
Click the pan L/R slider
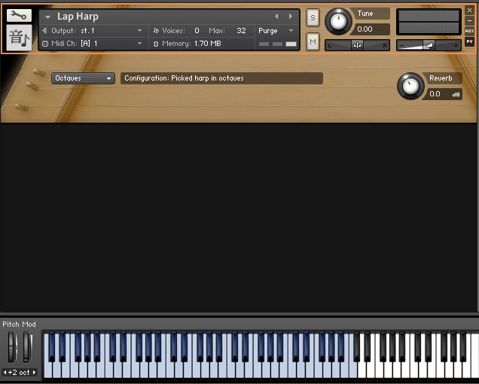point(357,45)
